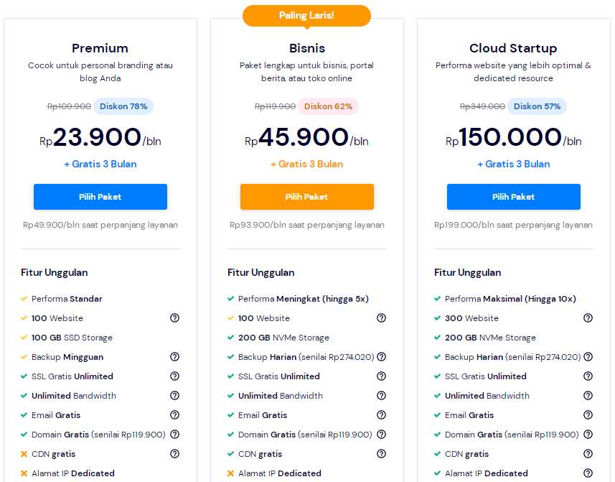Click the Premium Diskon 78% badge
This screenshot has width=615, height=482.
123,106
